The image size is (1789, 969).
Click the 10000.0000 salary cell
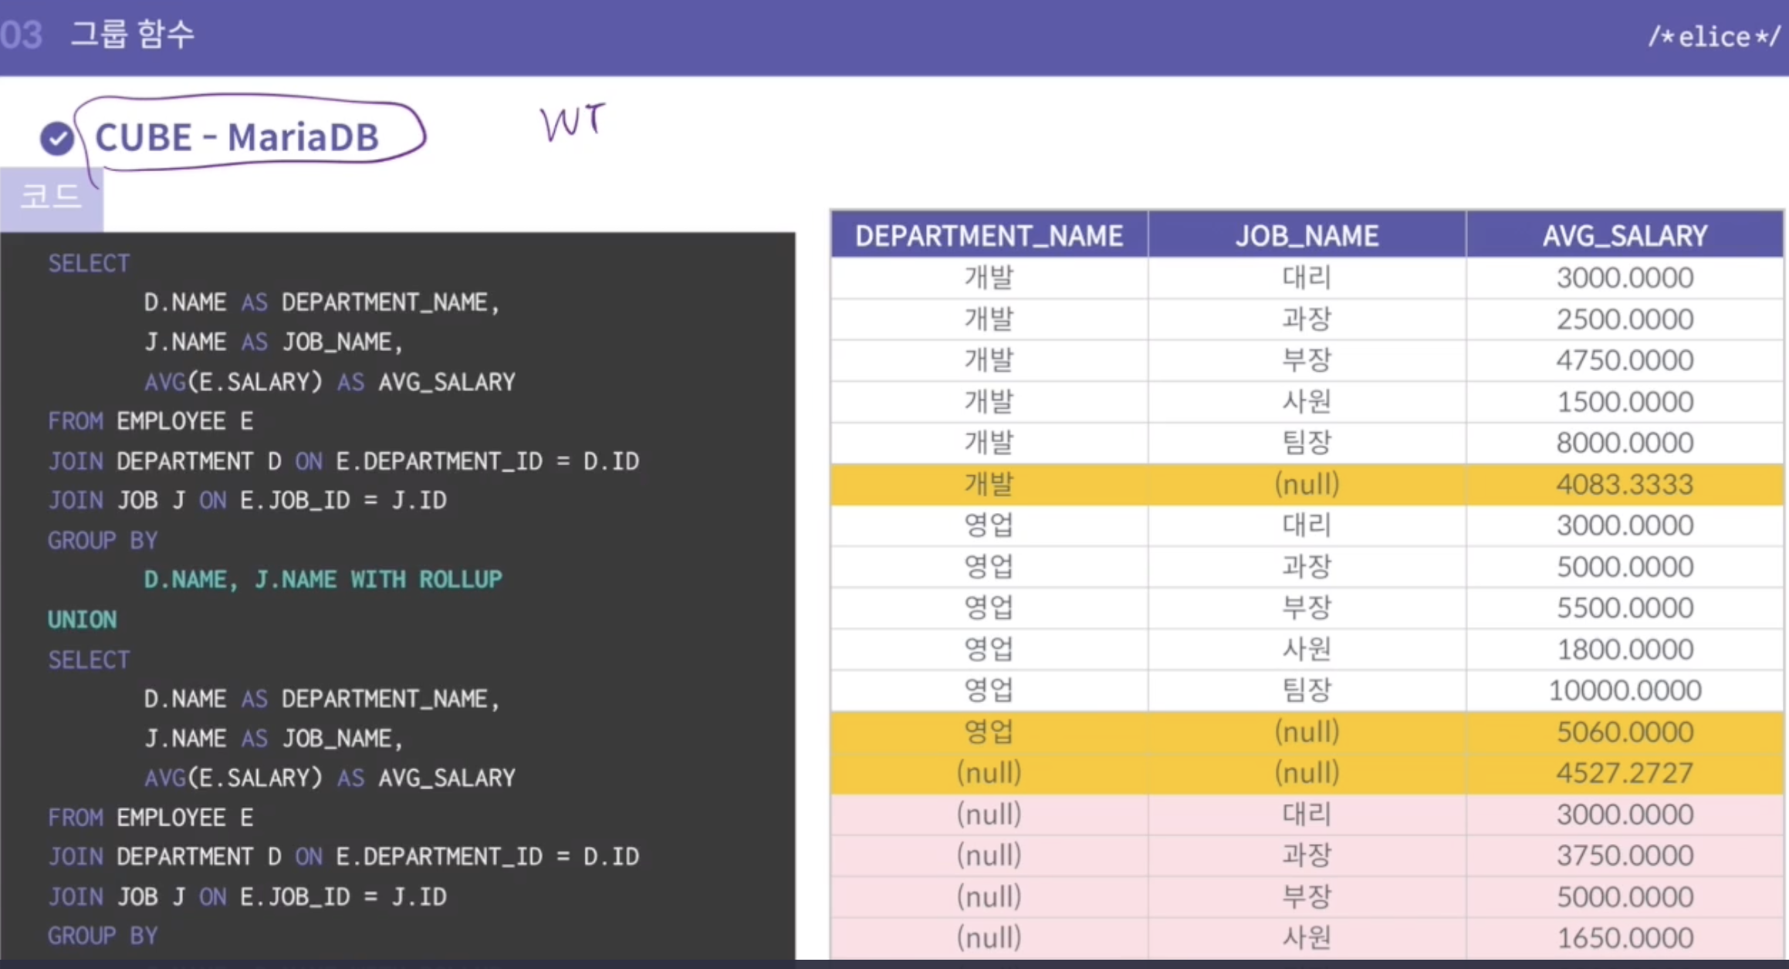pyautogui.click(x=1625, y=690)
